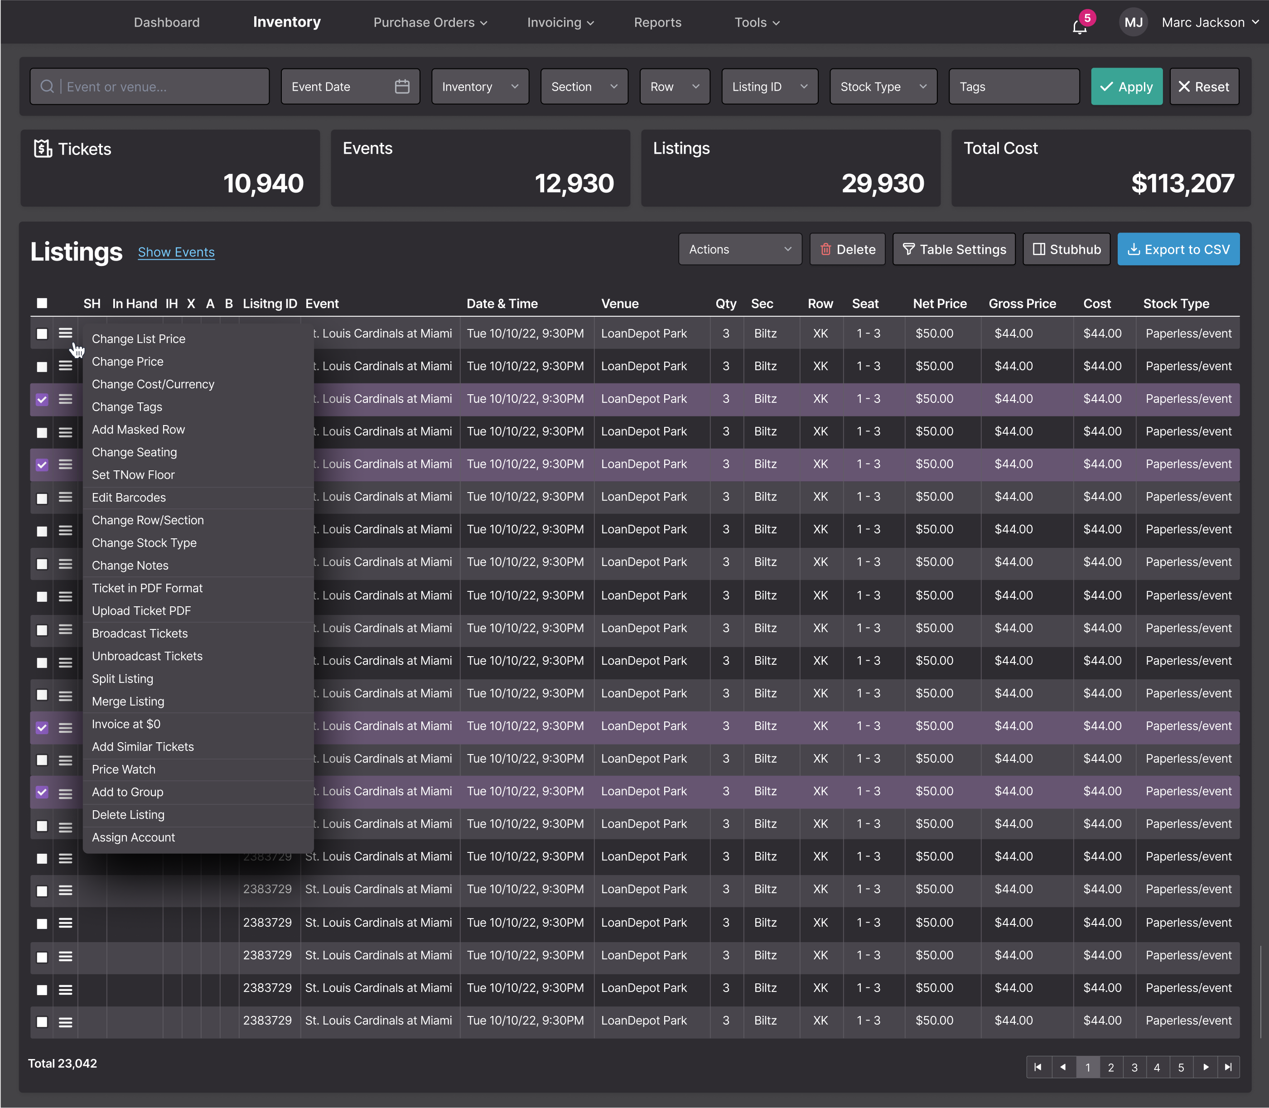The height and width of the screenshot is (1108, 1269).
Task: Check the first listing row checkbox
Action: tap(42, 334)
